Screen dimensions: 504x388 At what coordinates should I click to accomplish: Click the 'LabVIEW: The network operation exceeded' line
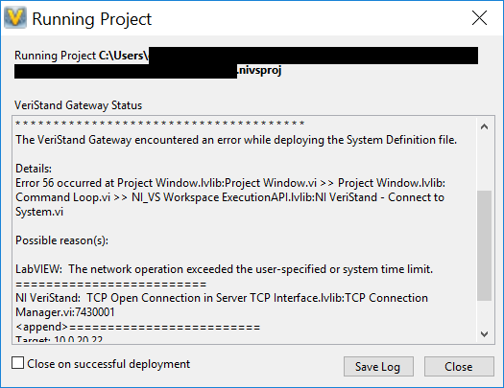coord(224,269)
